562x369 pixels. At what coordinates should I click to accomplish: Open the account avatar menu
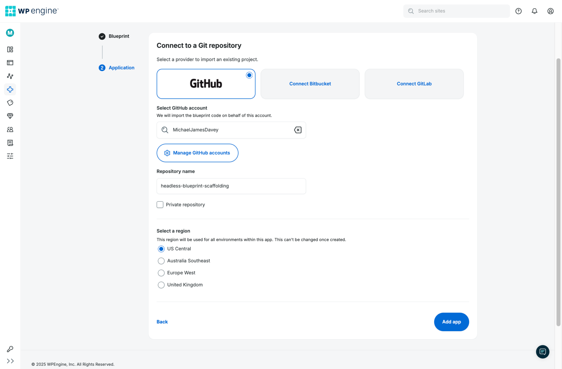[550, 11]
